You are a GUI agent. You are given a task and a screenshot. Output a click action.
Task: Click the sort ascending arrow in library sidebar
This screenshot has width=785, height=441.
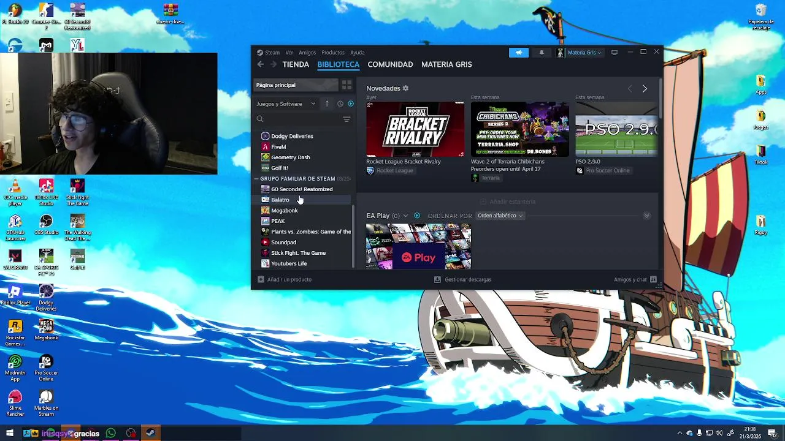click(x=327, y=104)
